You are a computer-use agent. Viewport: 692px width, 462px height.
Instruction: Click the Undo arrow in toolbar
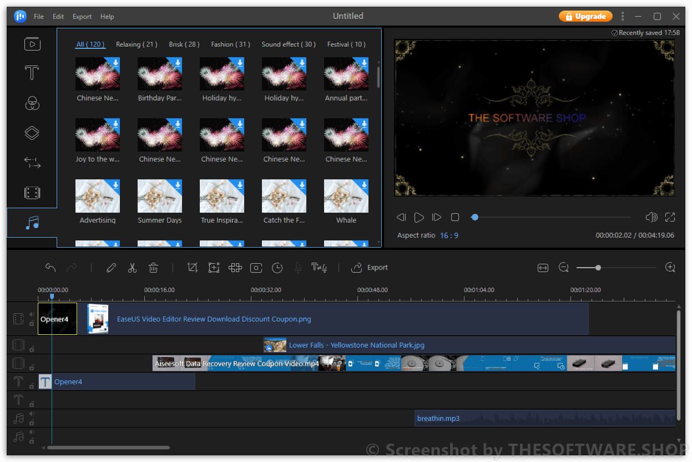[x=50, y=268]
